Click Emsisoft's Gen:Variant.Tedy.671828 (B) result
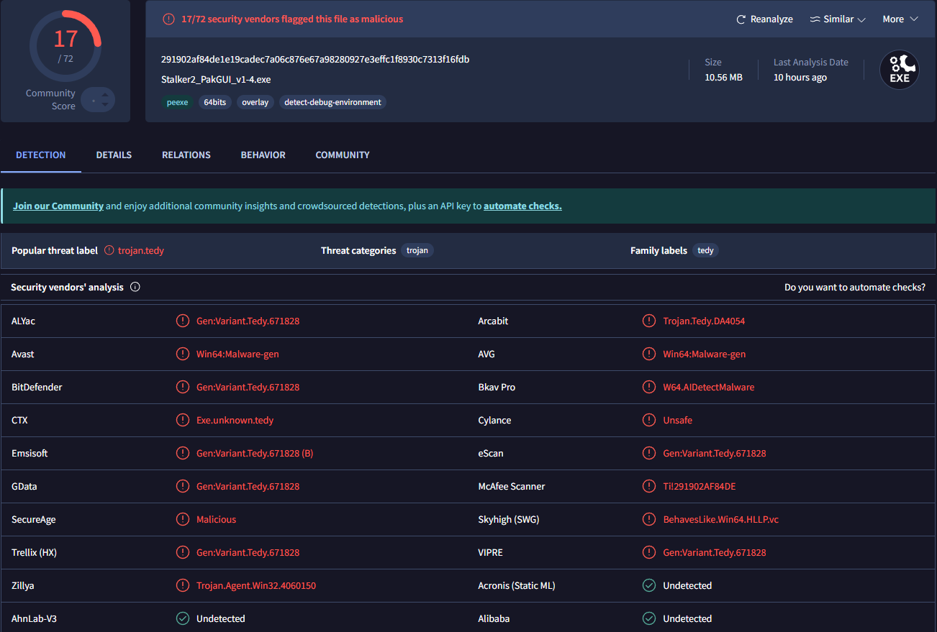This screenshot has height=632, width=937. coord(255,453)
